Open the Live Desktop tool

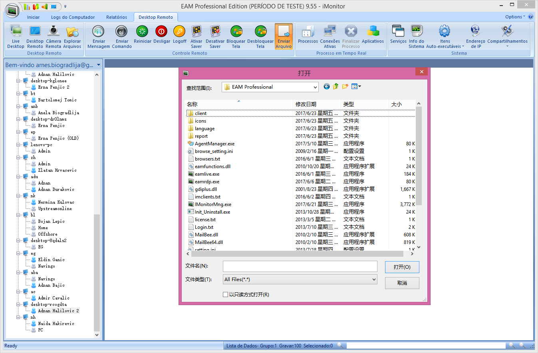(16, 37)
